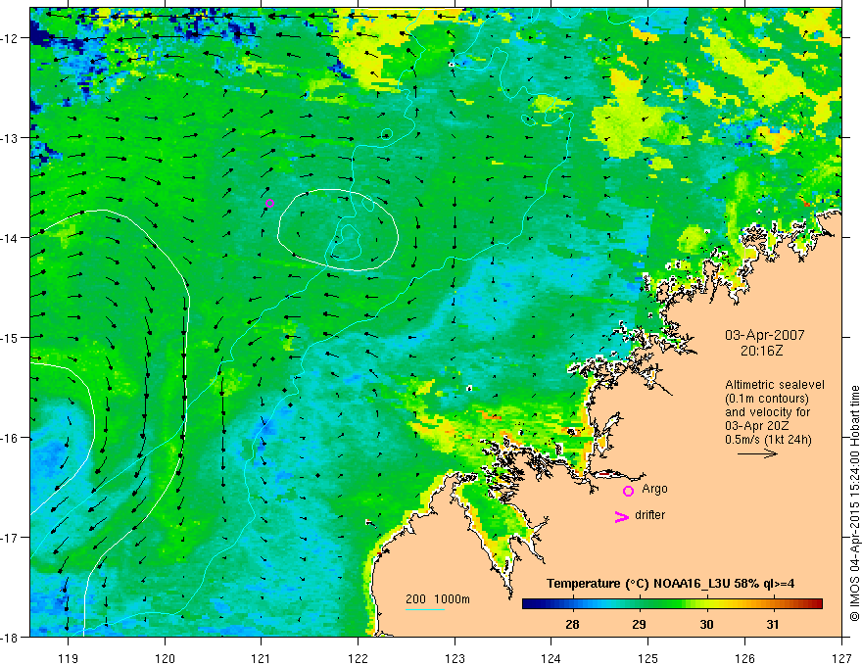Click the '28' color bar tick label
Screen dimensions: 862x666
pos(572,624)
